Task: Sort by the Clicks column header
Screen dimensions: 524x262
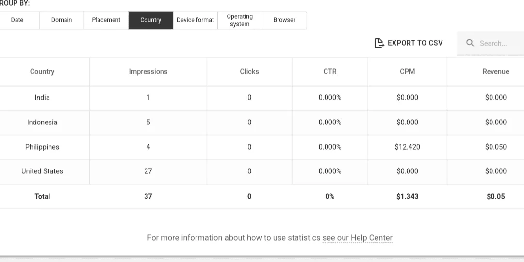Action: click(249, 71)
